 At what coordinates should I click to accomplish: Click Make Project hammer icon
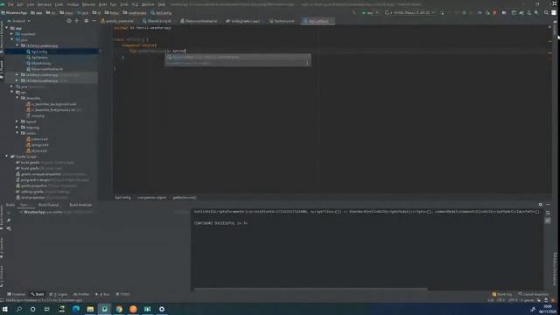(x=353, y=13)
